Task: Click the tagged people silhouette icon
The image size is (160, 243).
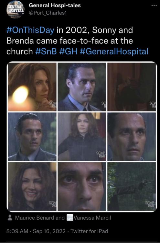Action: [10, 218]
